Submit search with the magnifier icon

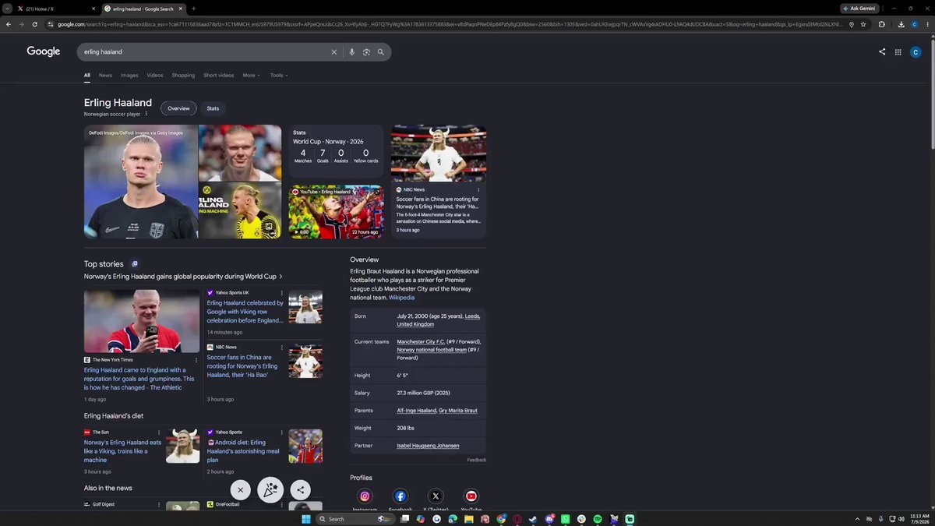(x=381, y=52)
